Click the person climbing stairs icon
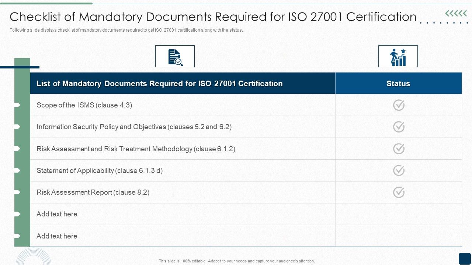 click(398, 57)
